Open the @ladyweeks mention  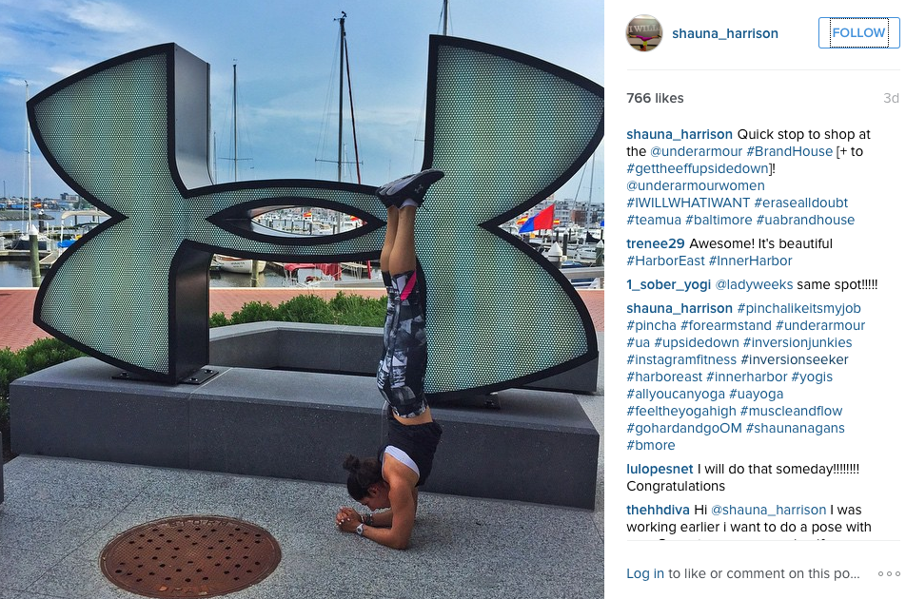coord(754,284)
